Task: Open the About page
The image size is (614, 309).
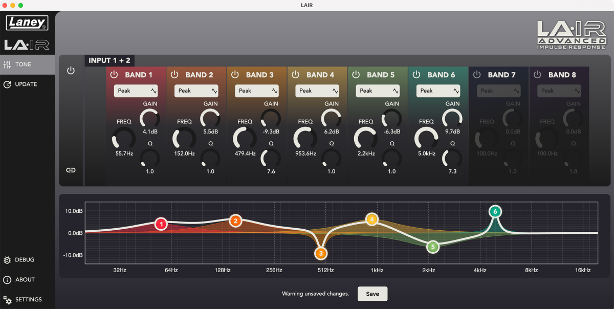Action: point(25,280)
